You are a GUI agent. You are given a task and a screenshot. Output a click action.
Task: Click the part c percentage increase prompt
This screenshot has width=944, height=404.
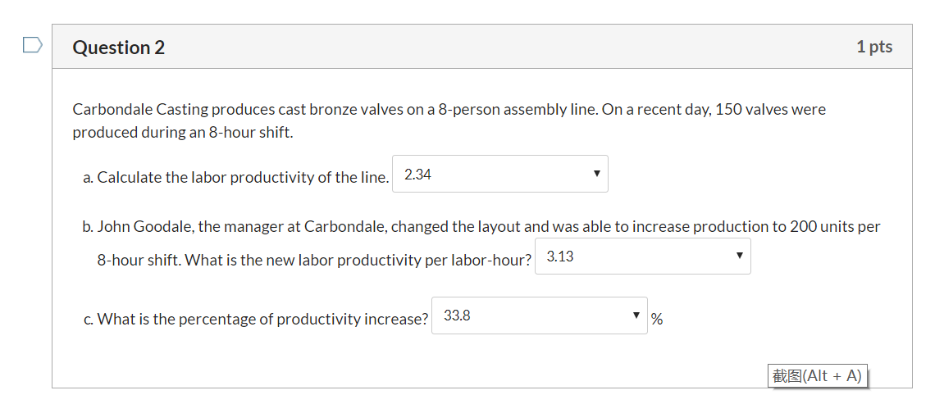point(256,319)
